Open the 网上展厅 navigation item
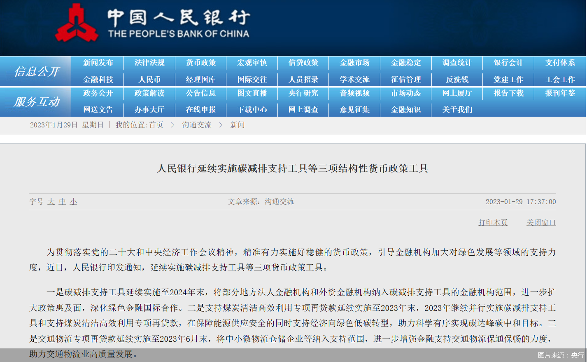 click(x=457, y=94)
